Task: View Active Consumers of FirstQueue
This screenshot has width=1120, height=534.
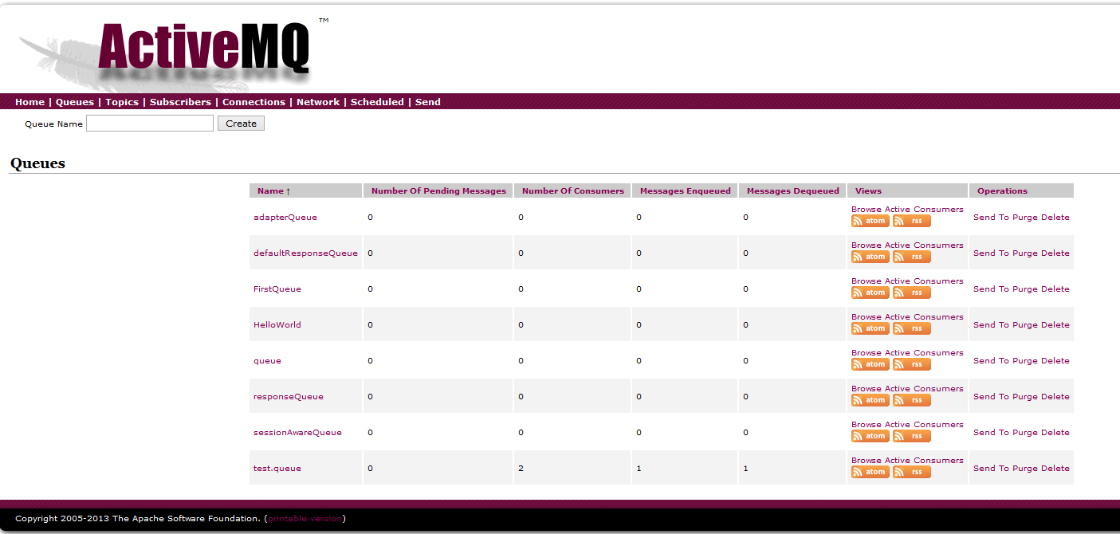Action: point(924,281)
